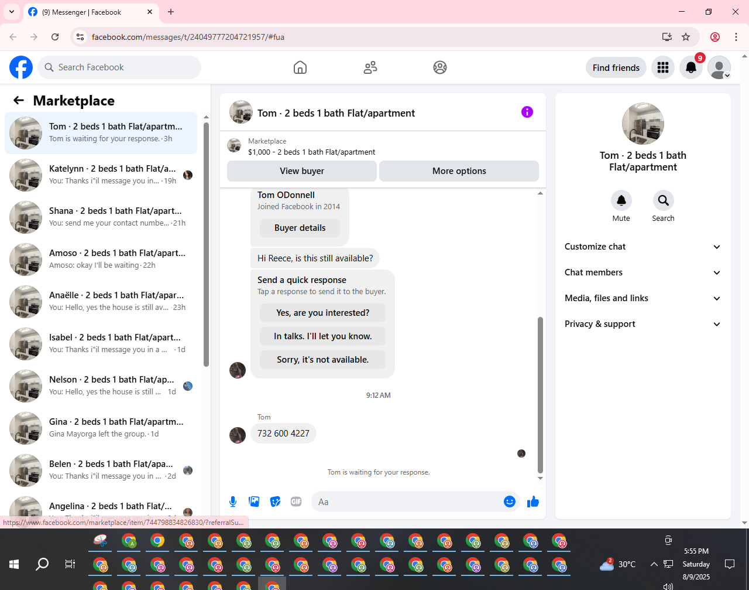Open the Shana conversation

101,217
